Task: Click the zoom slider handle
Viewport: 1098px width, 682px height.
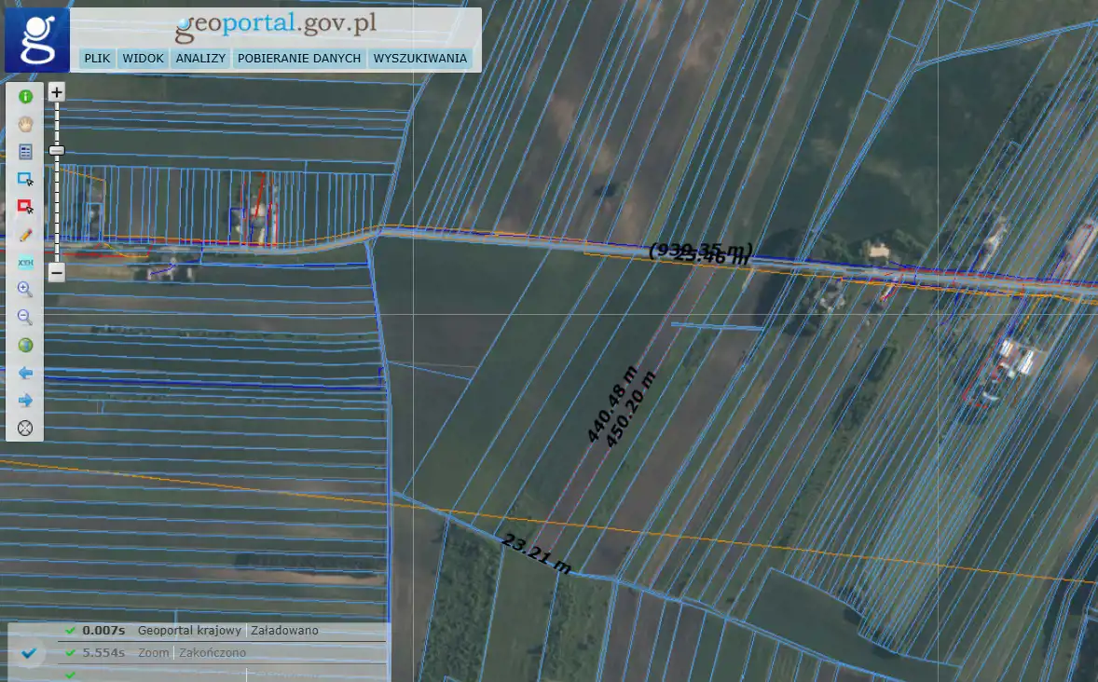Action: point(57,150)
